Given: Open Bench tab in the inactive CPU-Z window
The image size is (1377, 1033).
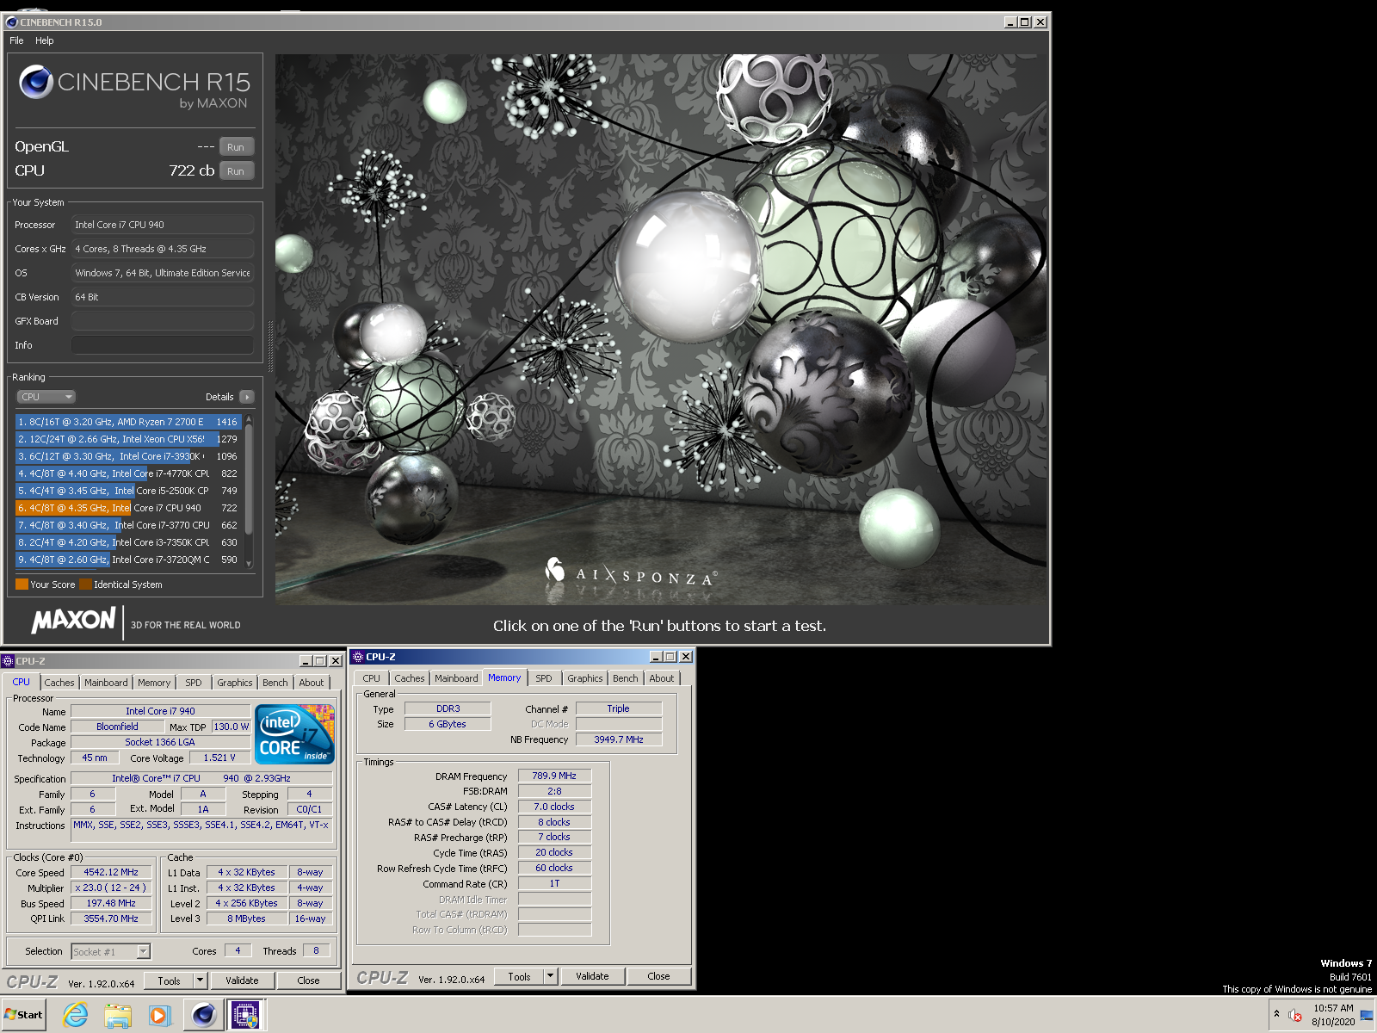Looking at the screenshot, I should coord(275,683).
